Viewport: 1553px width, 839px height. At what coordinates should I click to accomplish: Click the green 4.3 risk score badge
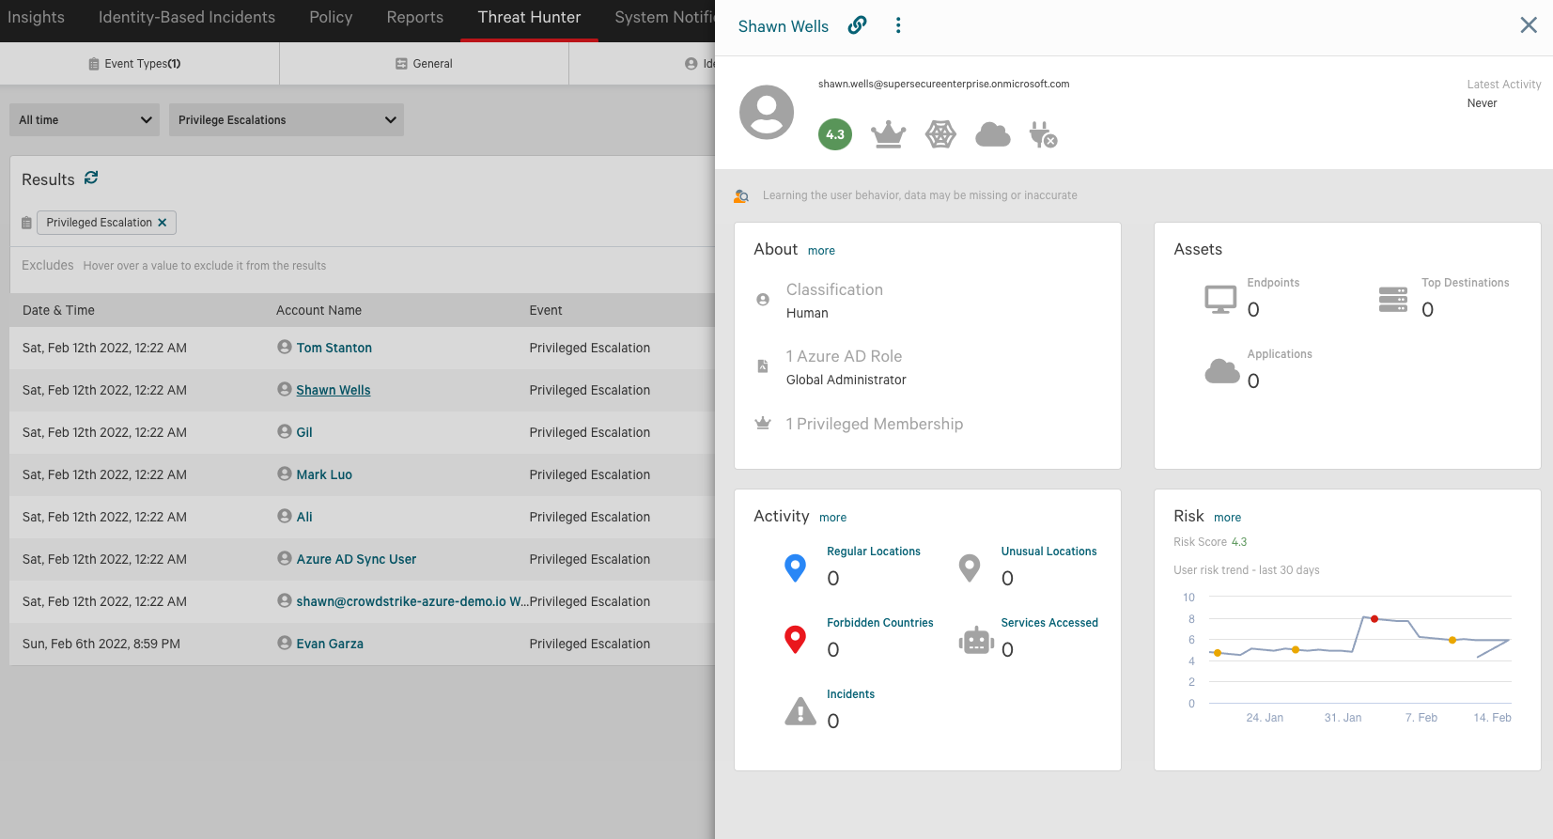click(x=835, y=134)
